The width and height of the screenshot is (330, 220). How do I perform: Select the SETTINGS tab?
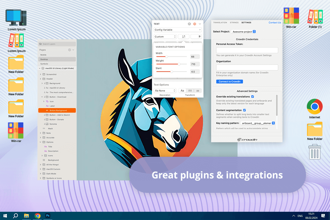(x=246, y=23)
